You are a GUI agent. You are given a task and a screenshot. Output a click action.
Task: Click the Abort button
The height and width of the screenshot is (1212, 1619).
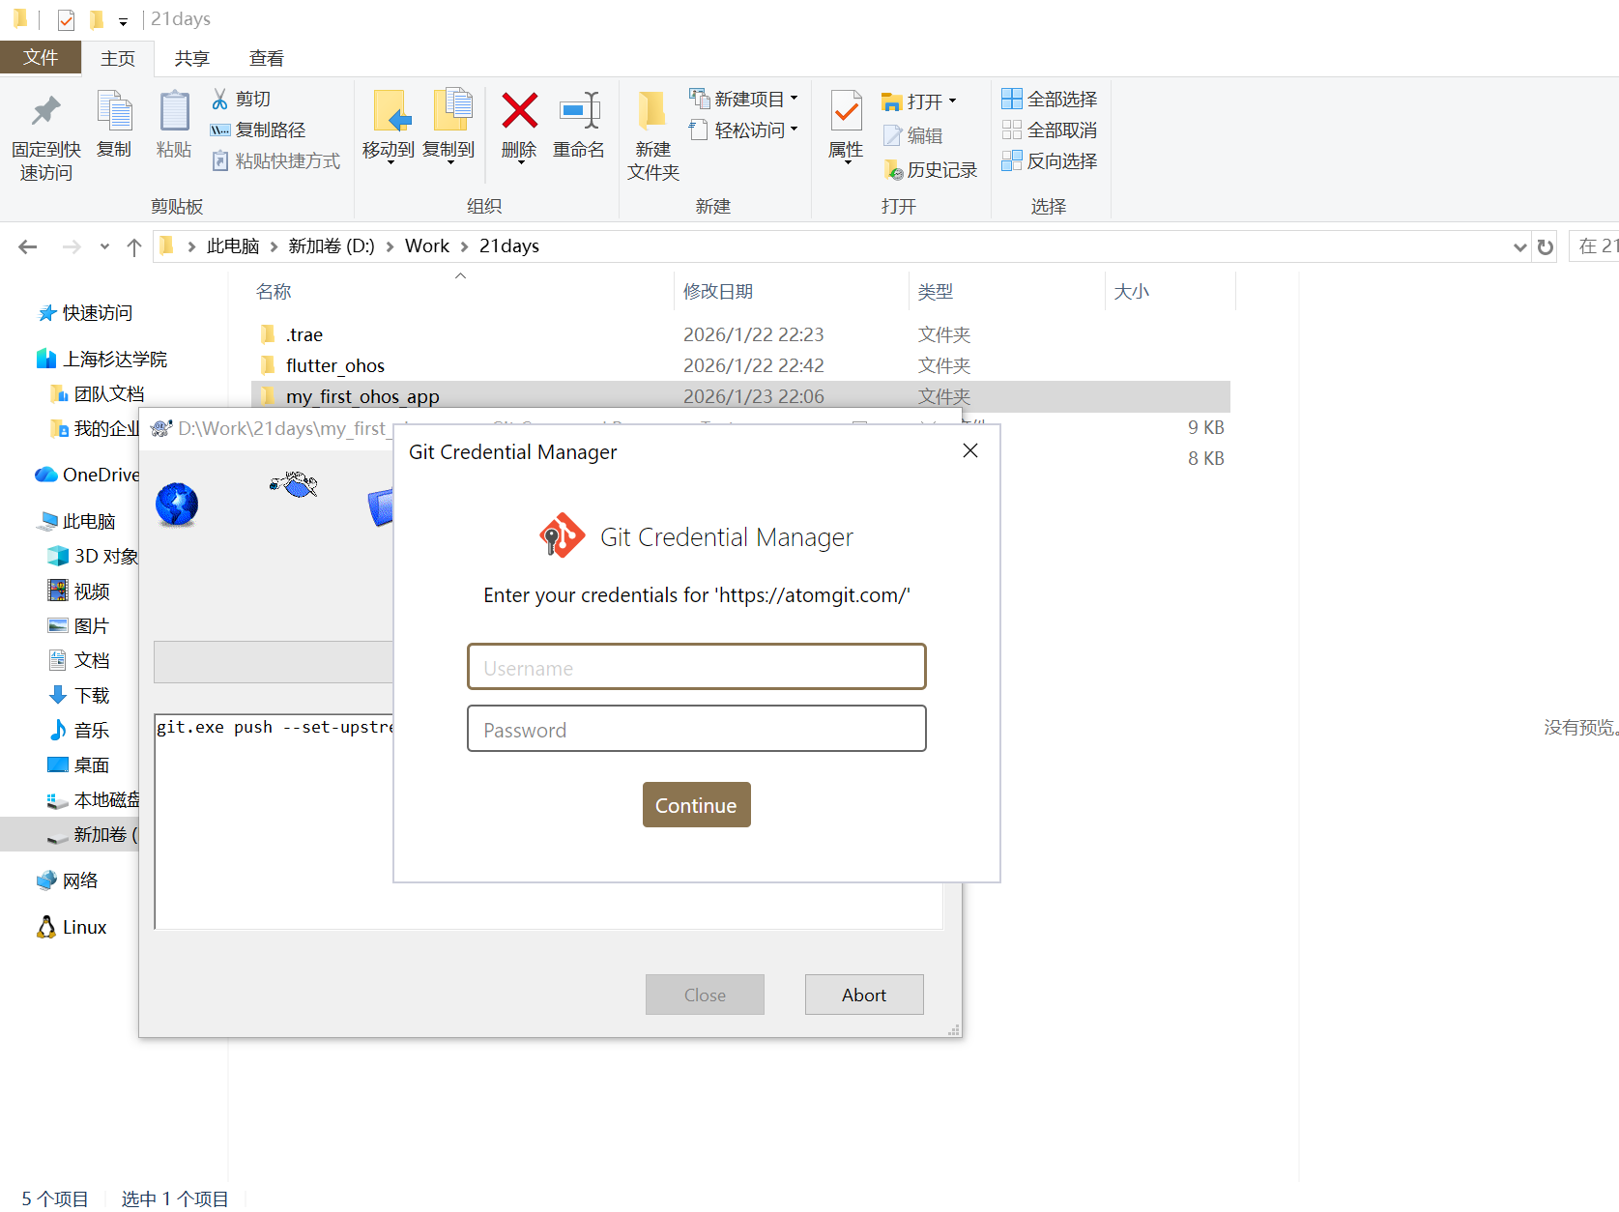point(864,995)
